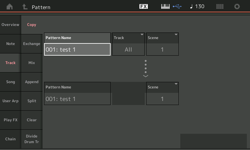Open the gear utility settings
This screenshot has width=250, height=150.
(x=237, y=7)
